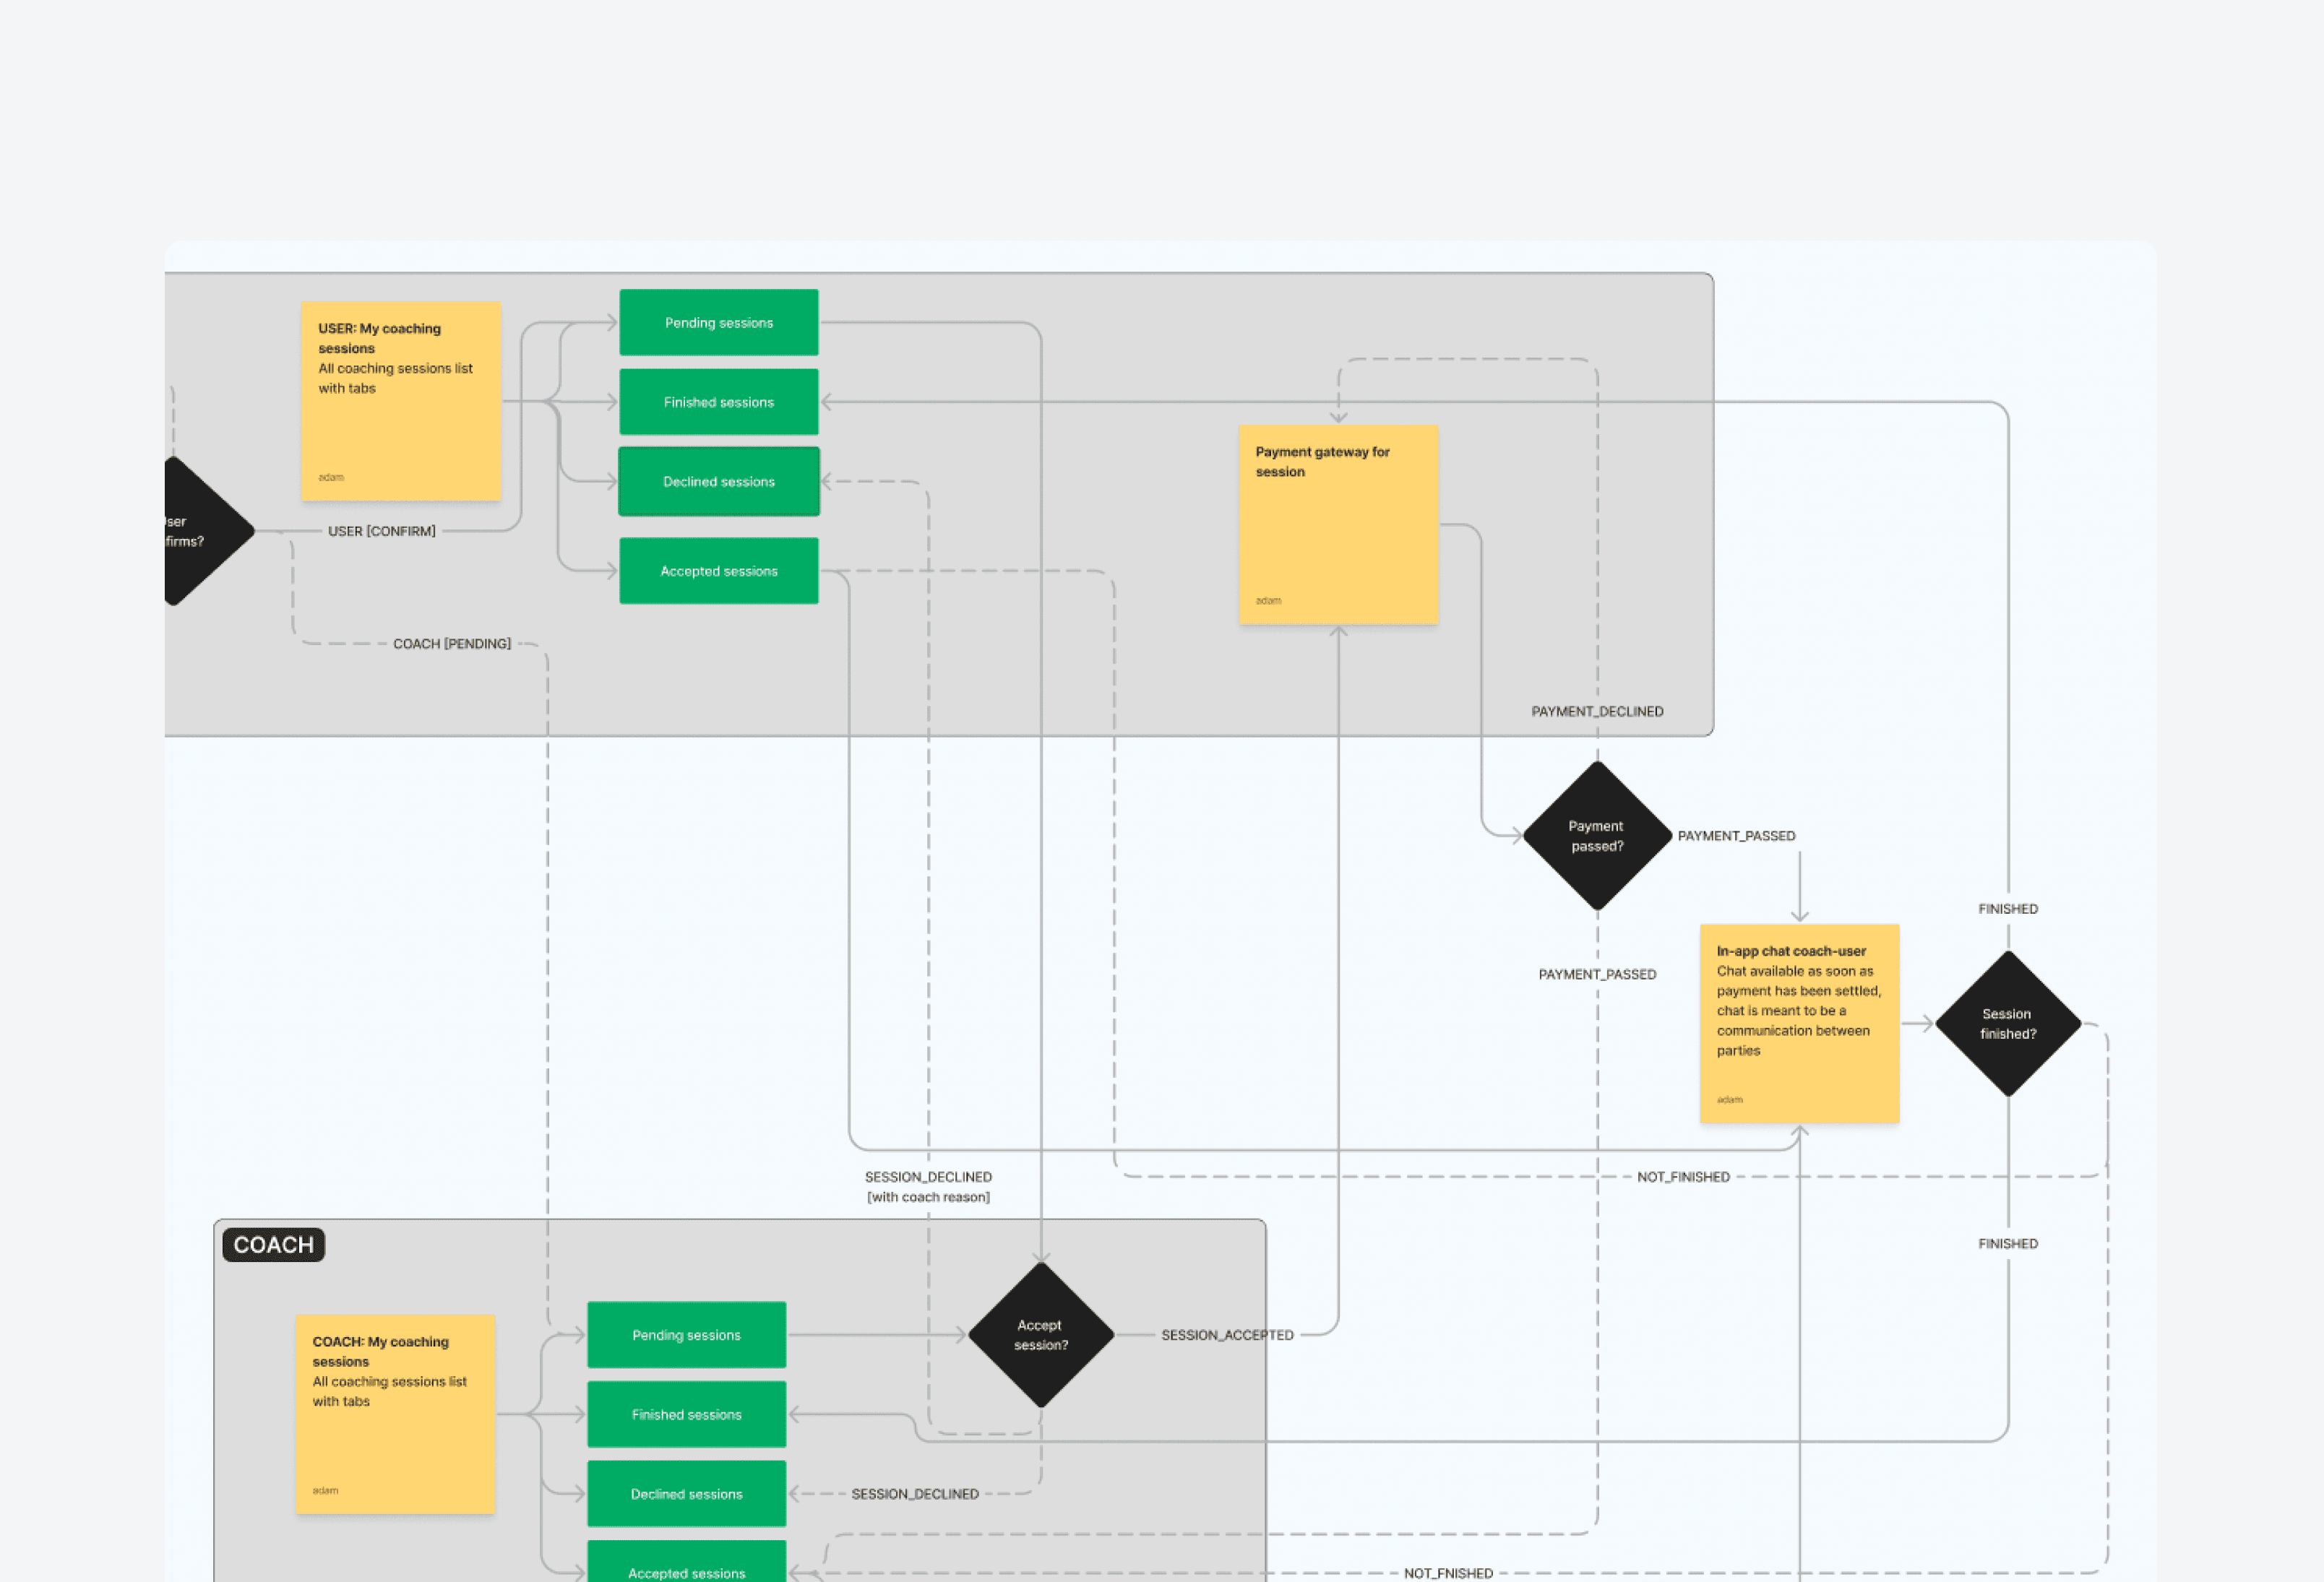The height and width of the screenshot is (1582, 2324).
Task: Click the user Declined sessions green box
Action: click(x=718, y=482)
